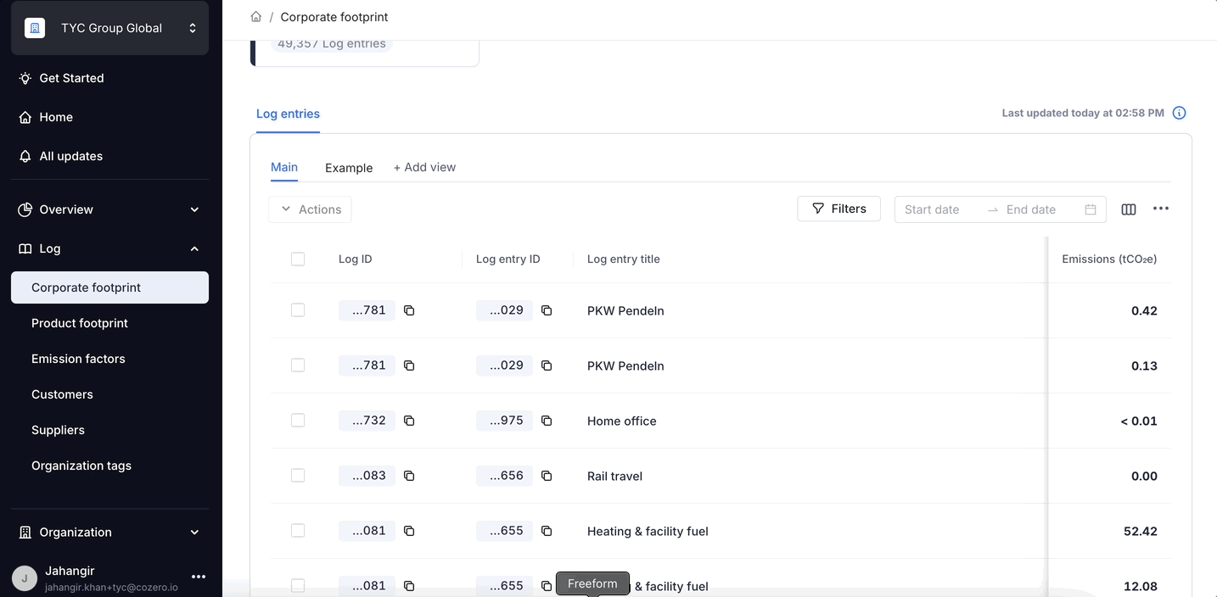The image size is (1217, 597).
Task: Copy Log ID for Rail travel row
Action: [x=409, y=476]
